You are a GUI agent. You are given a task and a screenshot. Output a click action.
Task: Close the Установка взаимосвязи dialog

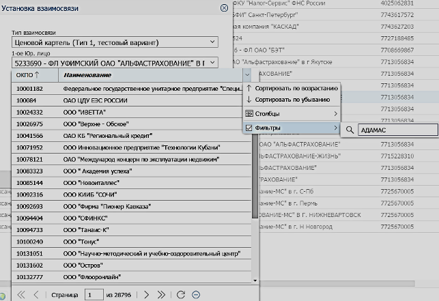coord(224,8)
